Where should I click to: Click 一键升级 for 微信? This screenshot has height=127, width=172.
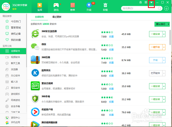(156, 47)
